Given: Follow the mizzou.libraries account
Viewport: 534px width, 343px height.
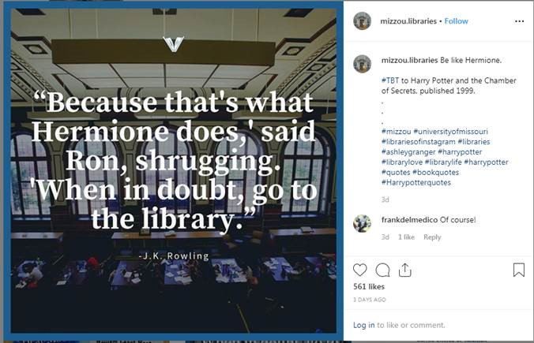Looking at the screenshot, I should 457,21.
